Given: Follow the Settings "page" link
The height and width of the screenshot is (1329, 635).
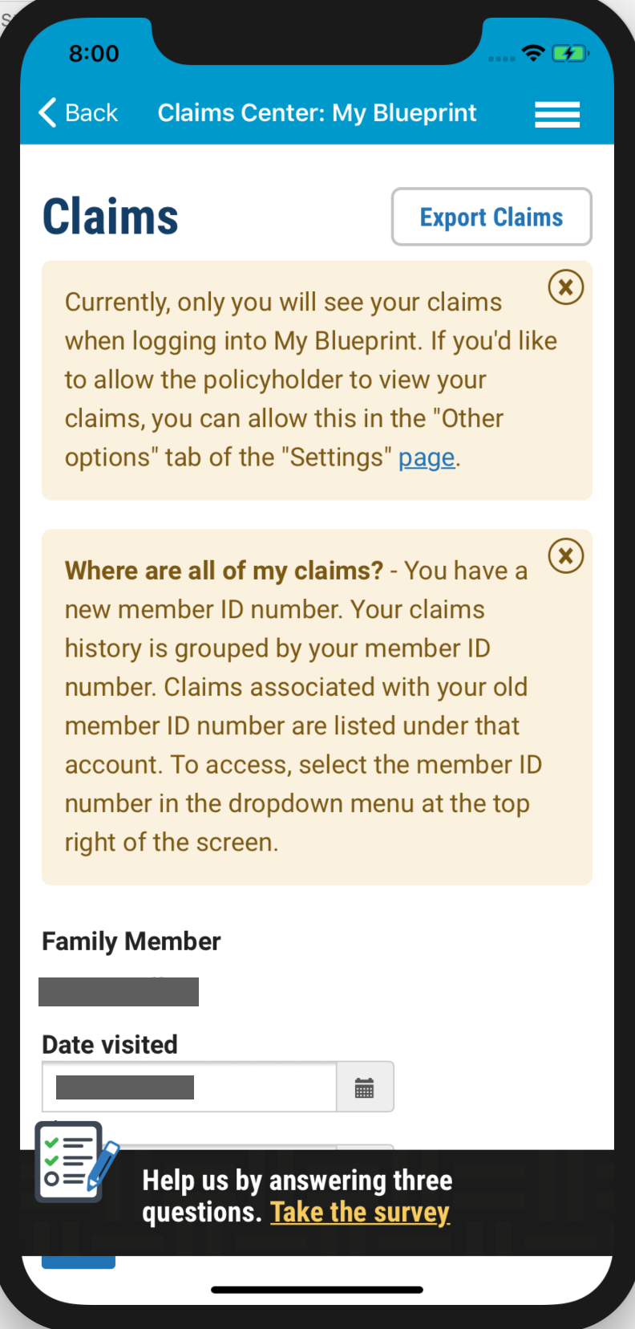Looking at the screenshot, I should tap(427, 457).
